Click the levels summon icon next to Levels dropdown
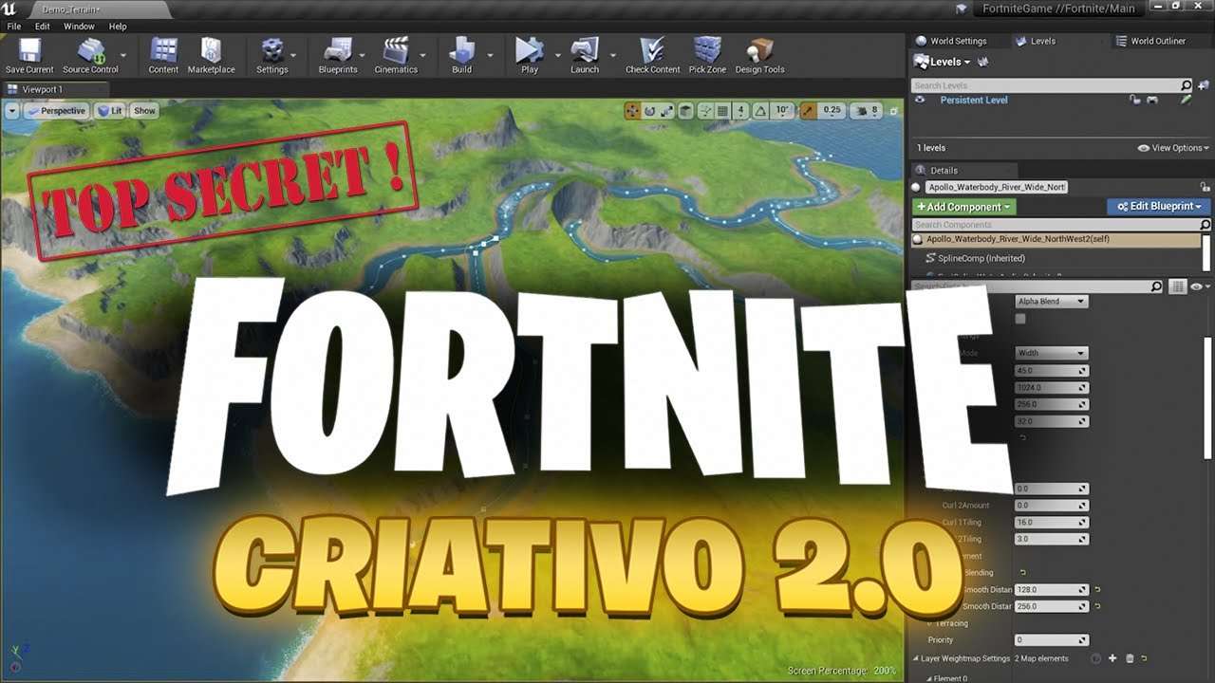The width and height of the screenshot is (1215, 683). point(983,62)
